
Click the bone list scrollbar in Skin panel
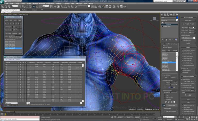(x=177, y=61)
